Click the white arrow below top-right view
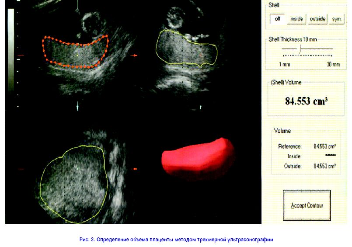 tap(200, 106)
